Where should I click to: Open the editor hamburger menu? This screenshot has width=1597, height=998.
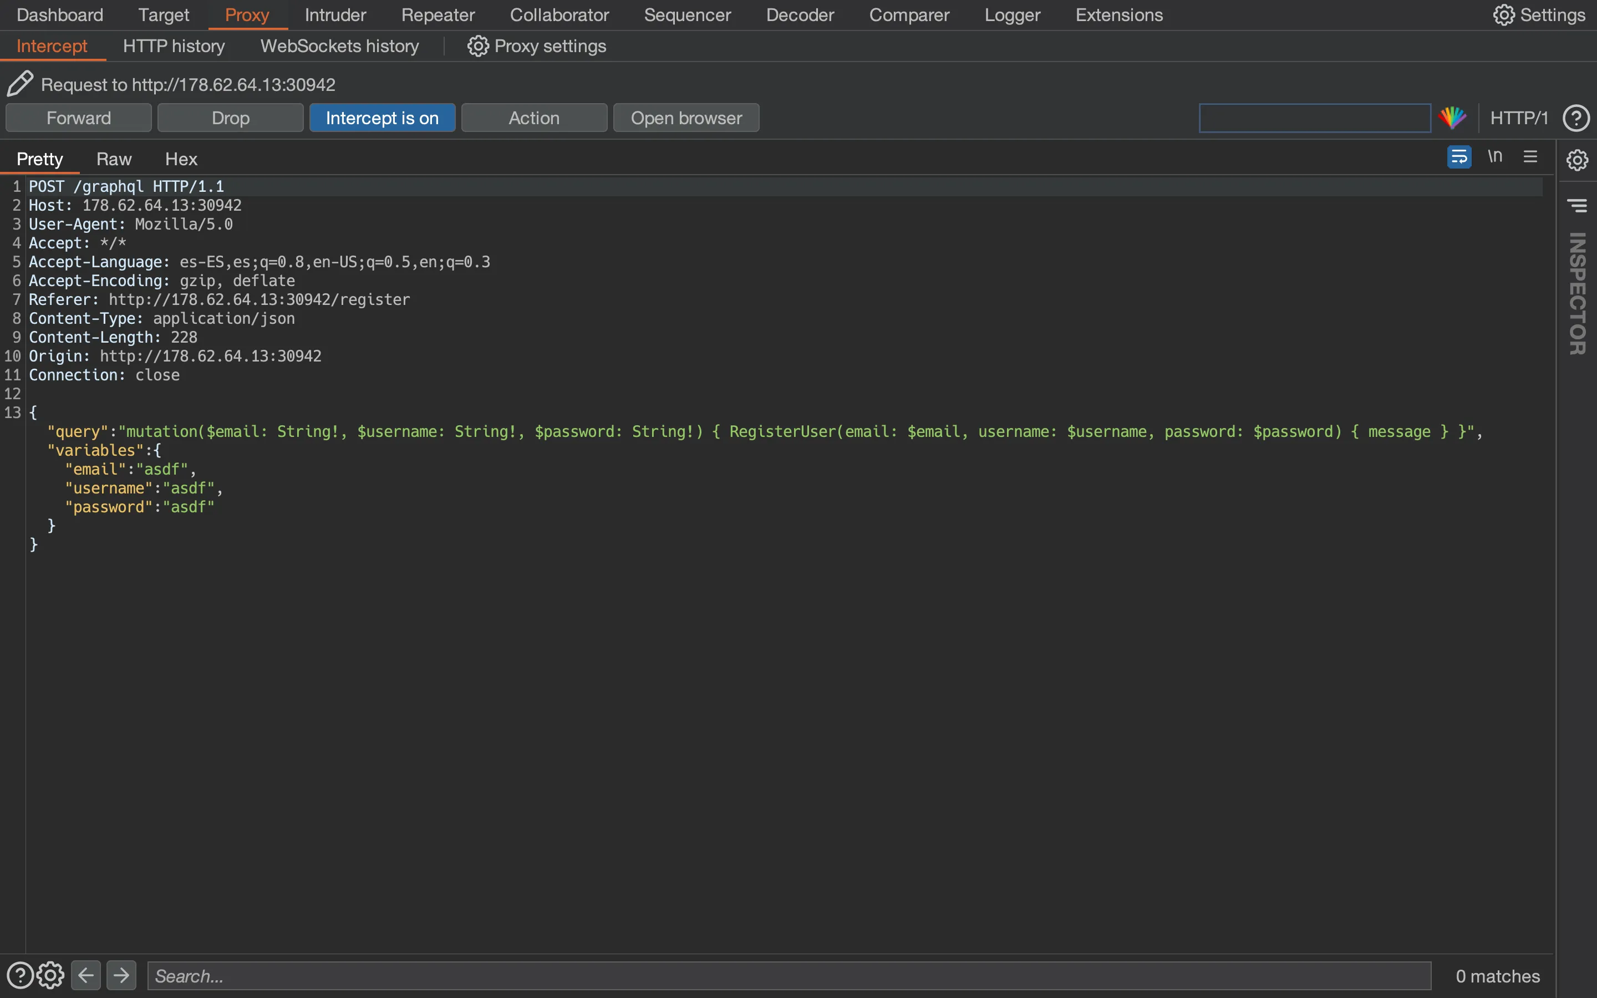[x=1530, y=156]
